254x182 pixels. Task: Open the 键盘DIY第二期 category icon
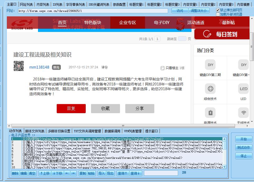pos(210,65)
